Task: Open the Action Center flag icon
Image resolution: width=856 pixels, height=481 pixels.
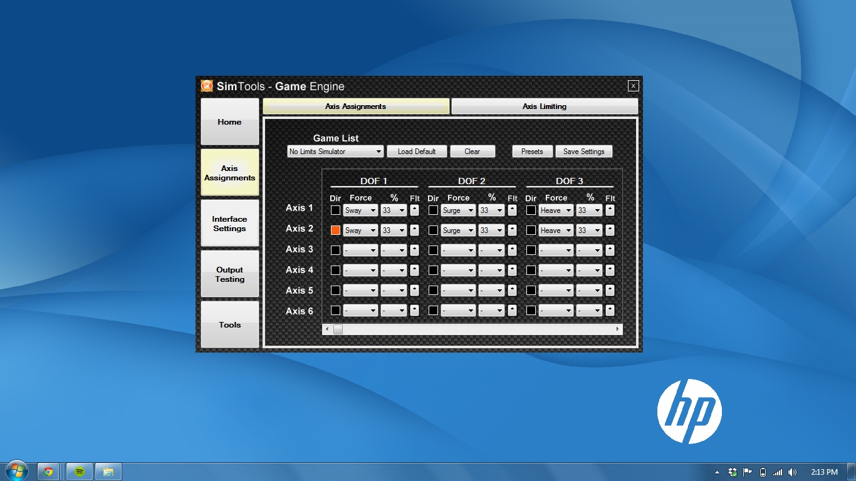Action: click(748, 472)
